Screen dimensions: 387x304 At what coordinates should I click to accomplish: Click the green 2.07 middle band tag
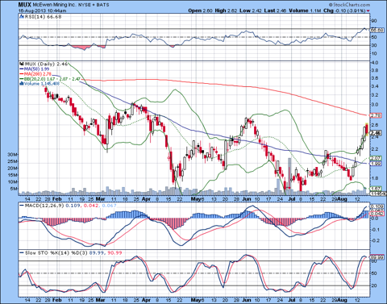pyautogui.click(x=376, y=158)
